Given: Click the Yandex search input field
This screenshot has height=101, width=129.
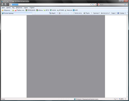Looking at the screenshot, I should (112, 5).
